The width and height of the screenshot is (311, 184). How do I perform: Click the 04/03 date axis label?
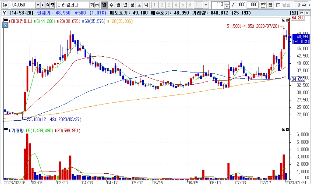pyautogui.click(x=87, y=182)
